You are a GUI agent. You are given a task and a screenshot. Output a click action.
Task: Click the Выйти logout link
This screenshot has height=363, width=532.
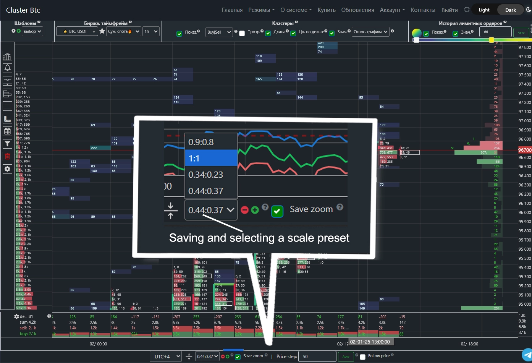[x=450, y=10]
